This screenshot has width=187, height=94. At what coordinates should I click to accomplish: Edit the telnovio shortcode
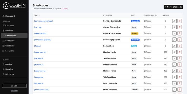(x=174, y=58)
